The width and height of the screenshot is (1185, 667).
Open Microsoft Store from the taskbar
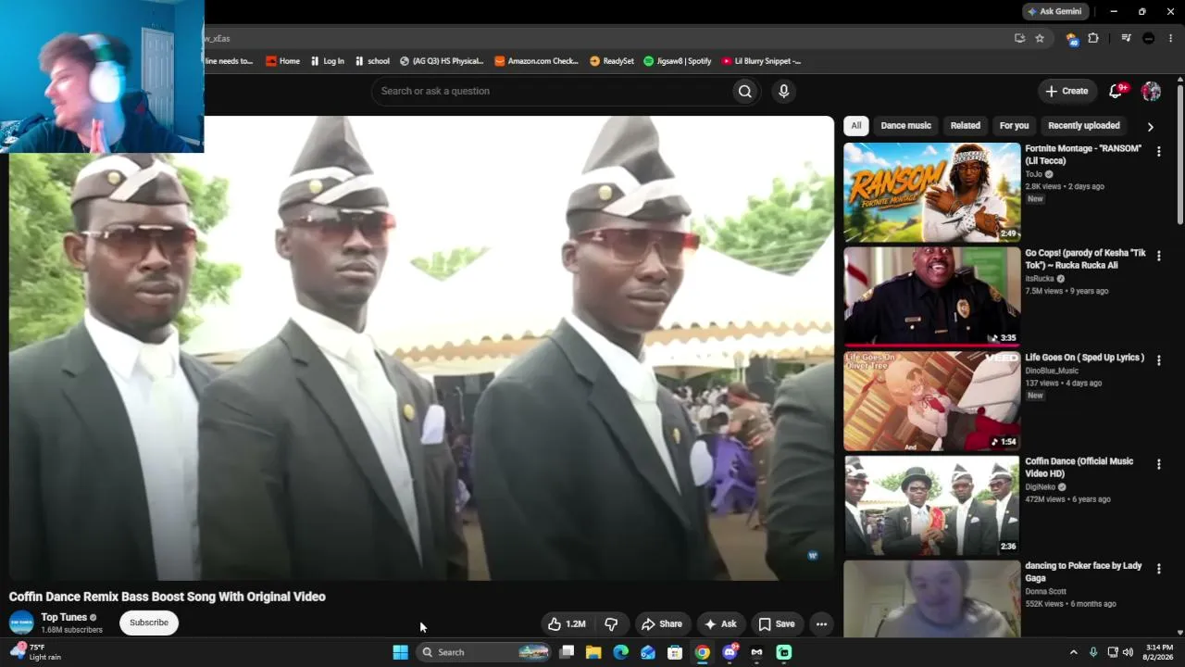pos(675,652)
